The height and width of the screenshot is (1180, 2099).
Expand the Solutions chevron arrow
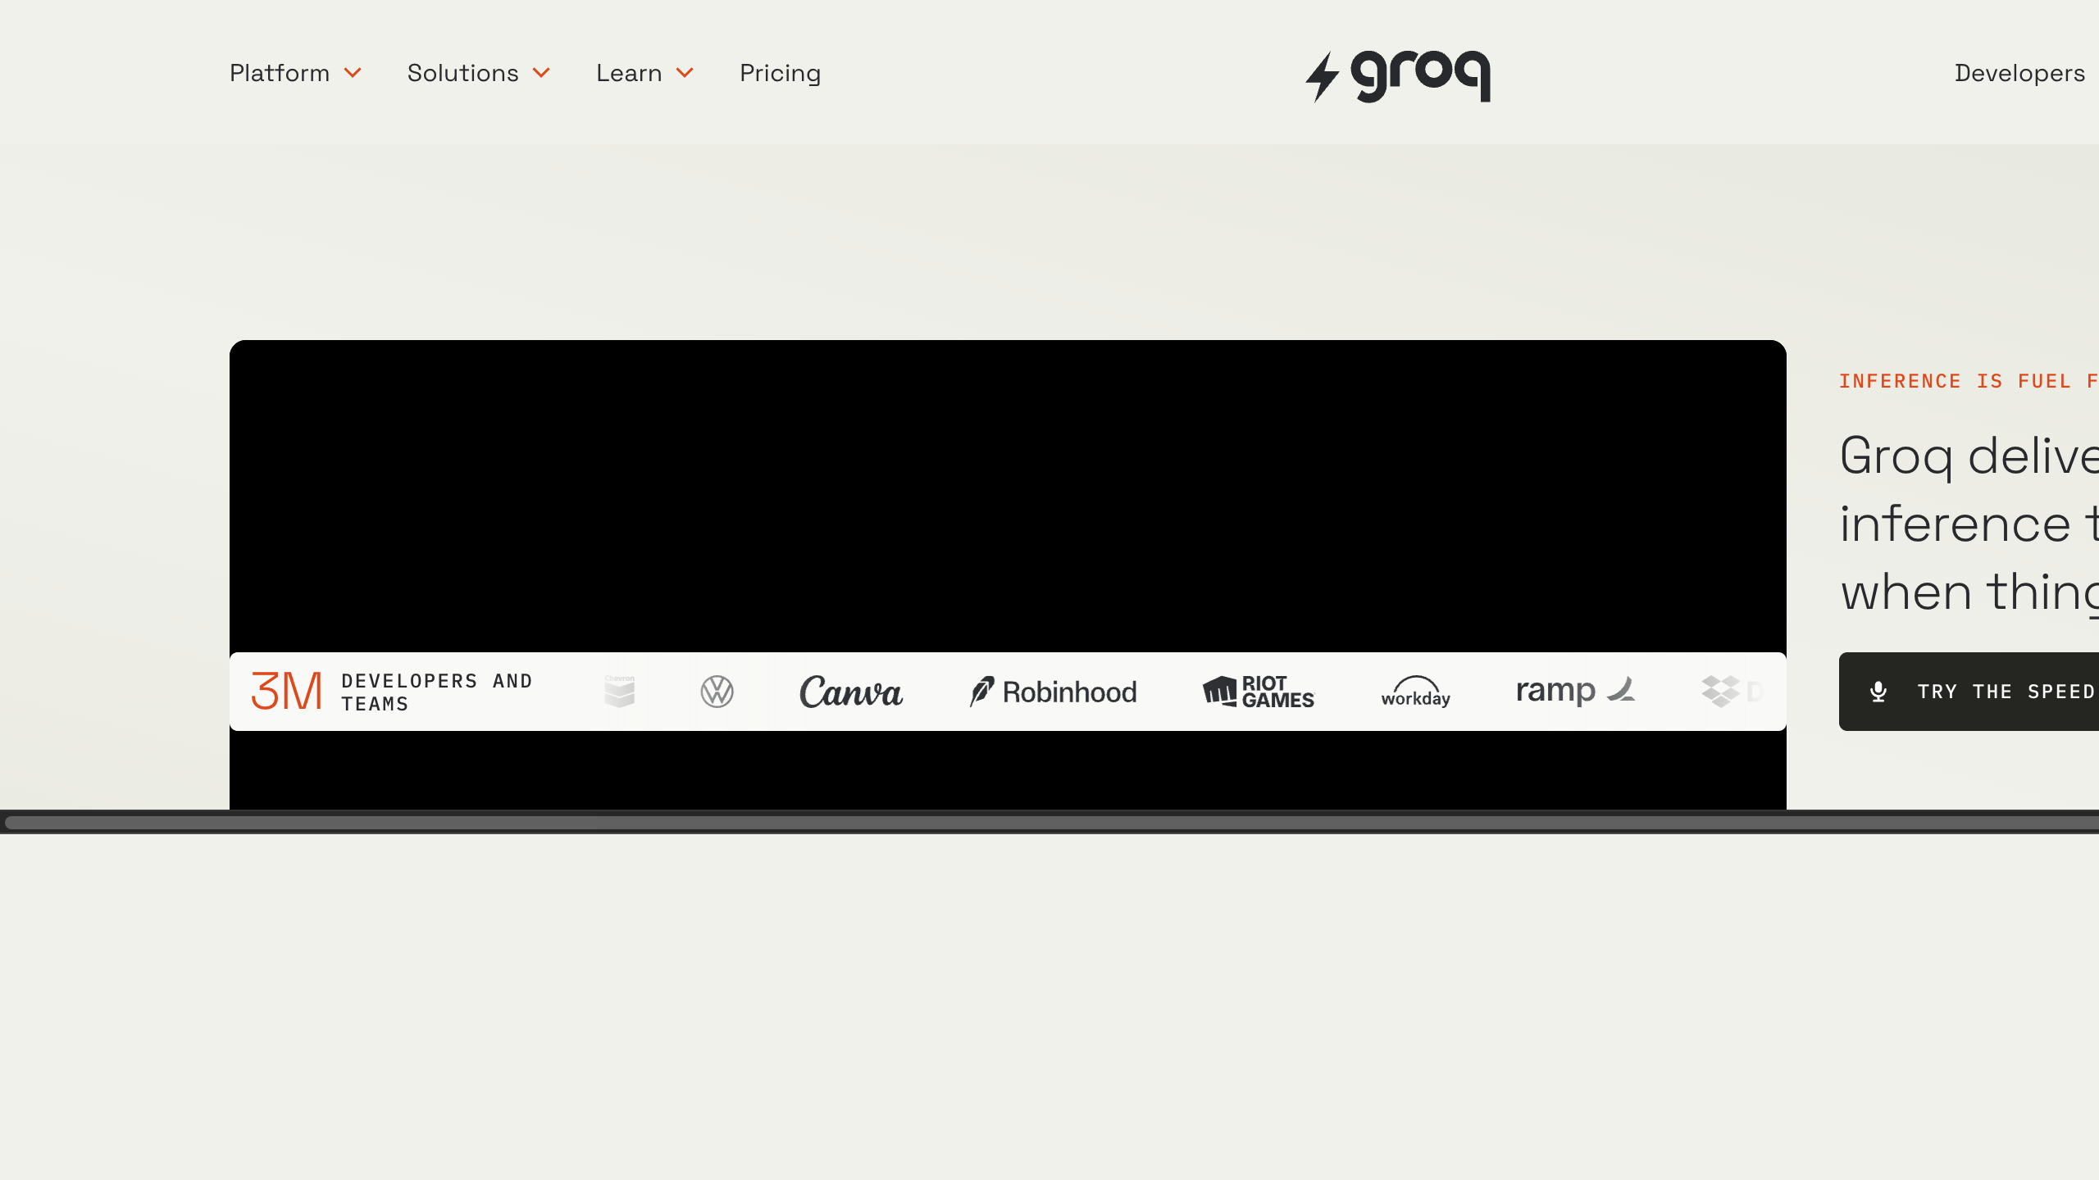pyautogui.click(x=541, y=74)
